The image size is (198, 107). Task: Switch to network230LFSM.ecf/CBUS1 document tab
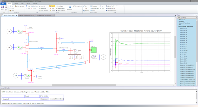[26, 15]
